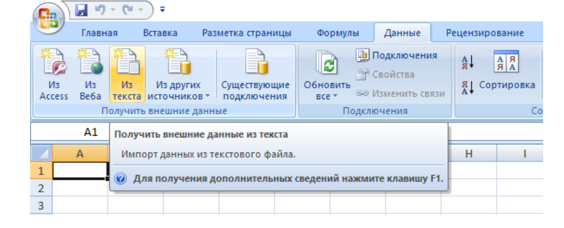Select row 3 header
The image size is (564, 228).
[x=42, y=205]
